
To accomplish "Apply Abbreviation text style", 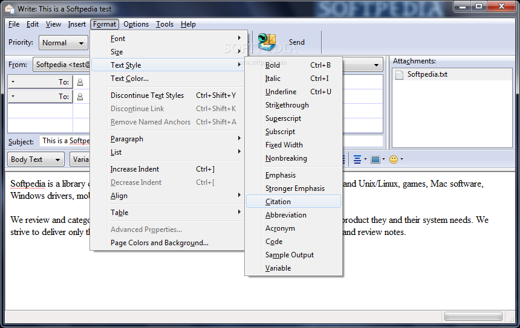I will tap(293, 215).
